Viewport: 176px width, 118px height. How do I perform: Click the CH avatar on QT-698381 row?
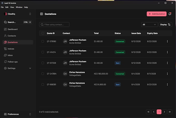[65, 85]
